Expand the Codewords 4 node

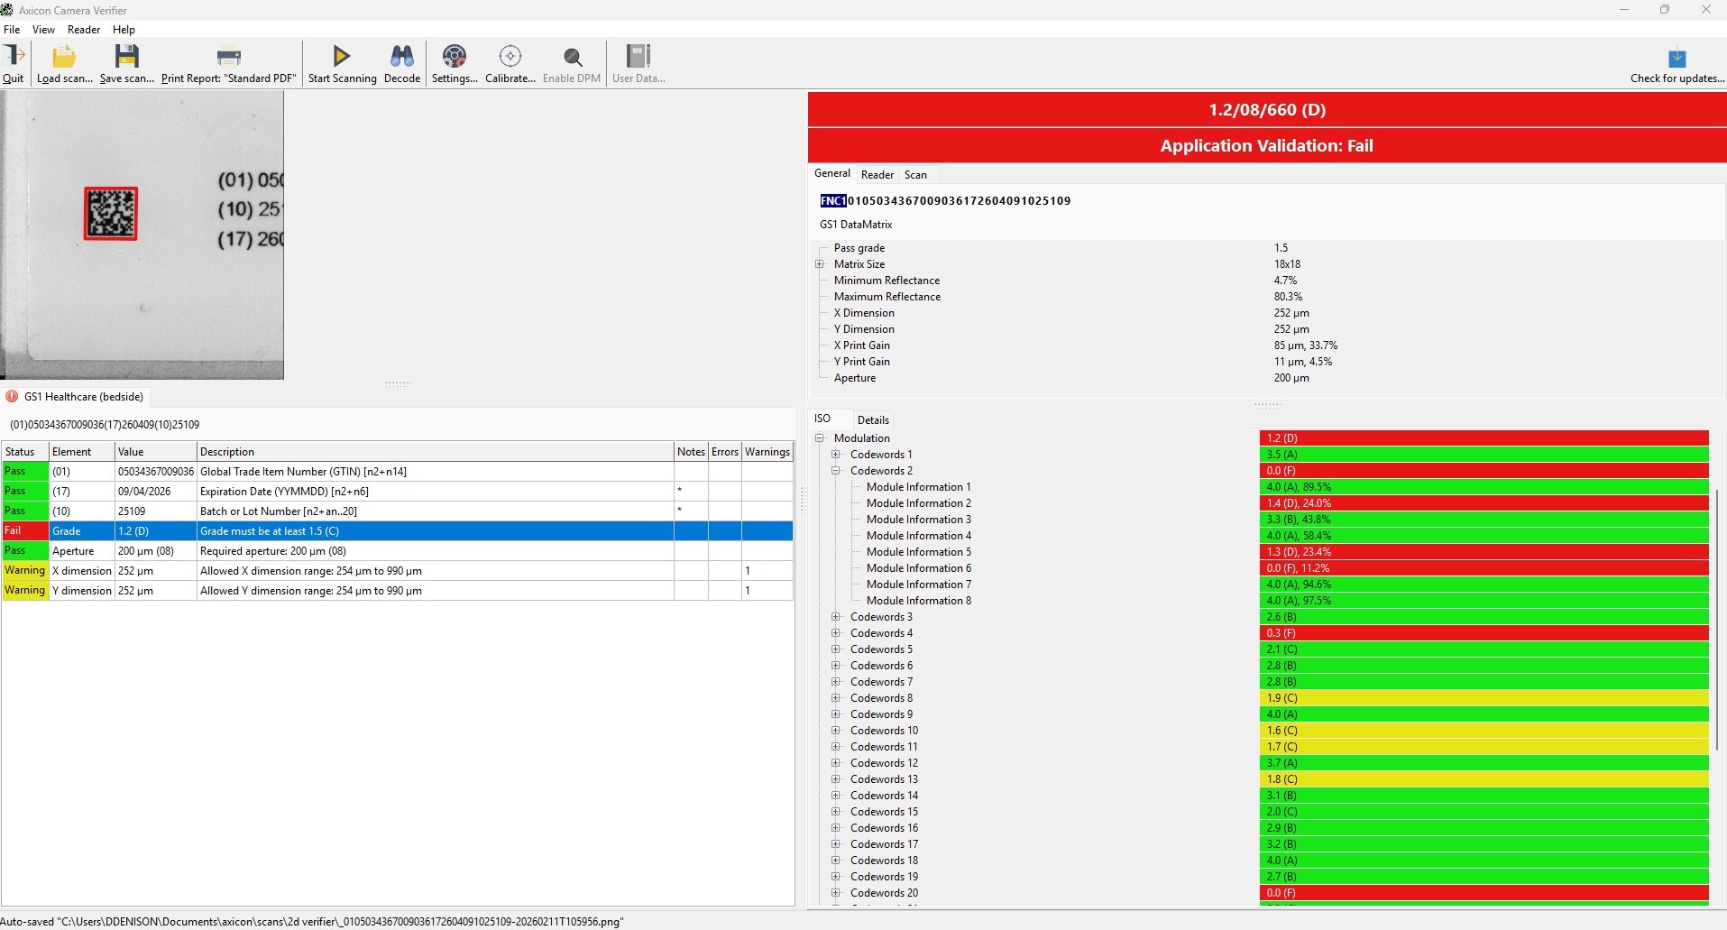tap(836, 633)
